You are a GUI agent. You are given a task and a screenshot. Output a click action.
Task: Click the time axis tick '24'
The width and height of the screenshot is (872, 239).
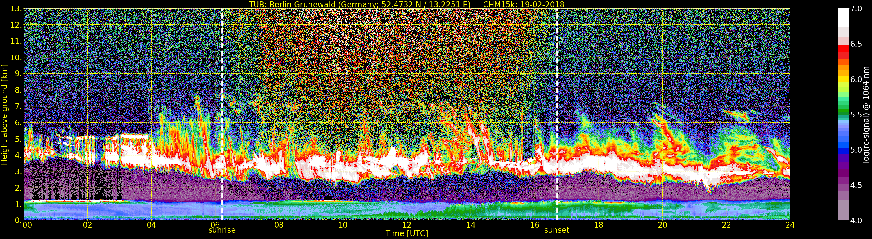click(x=790, y=225)
